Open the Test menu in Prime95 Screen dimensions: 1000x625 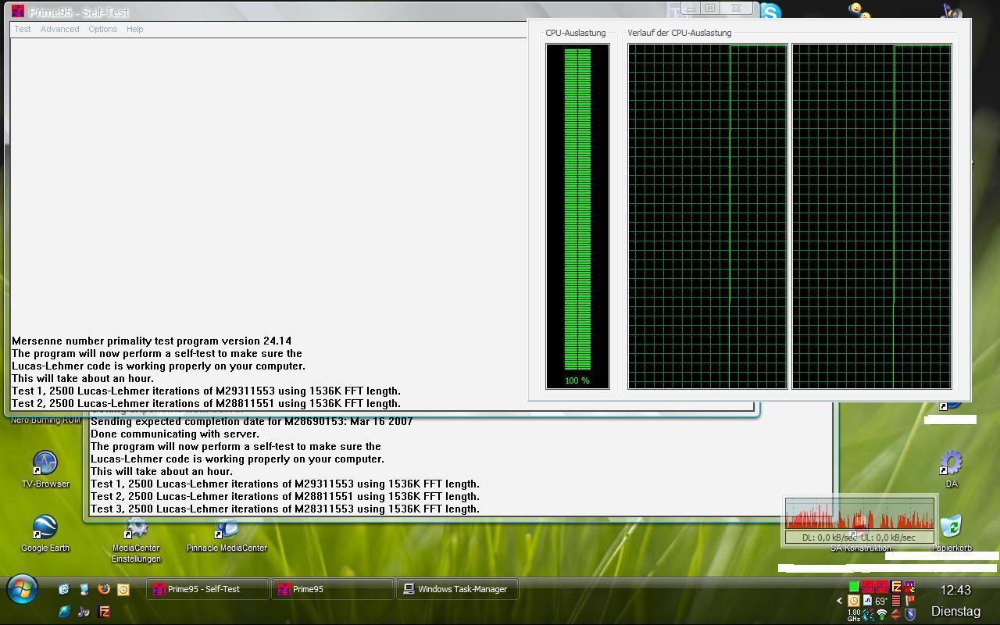pyautogui.click(x=23, y=29)
